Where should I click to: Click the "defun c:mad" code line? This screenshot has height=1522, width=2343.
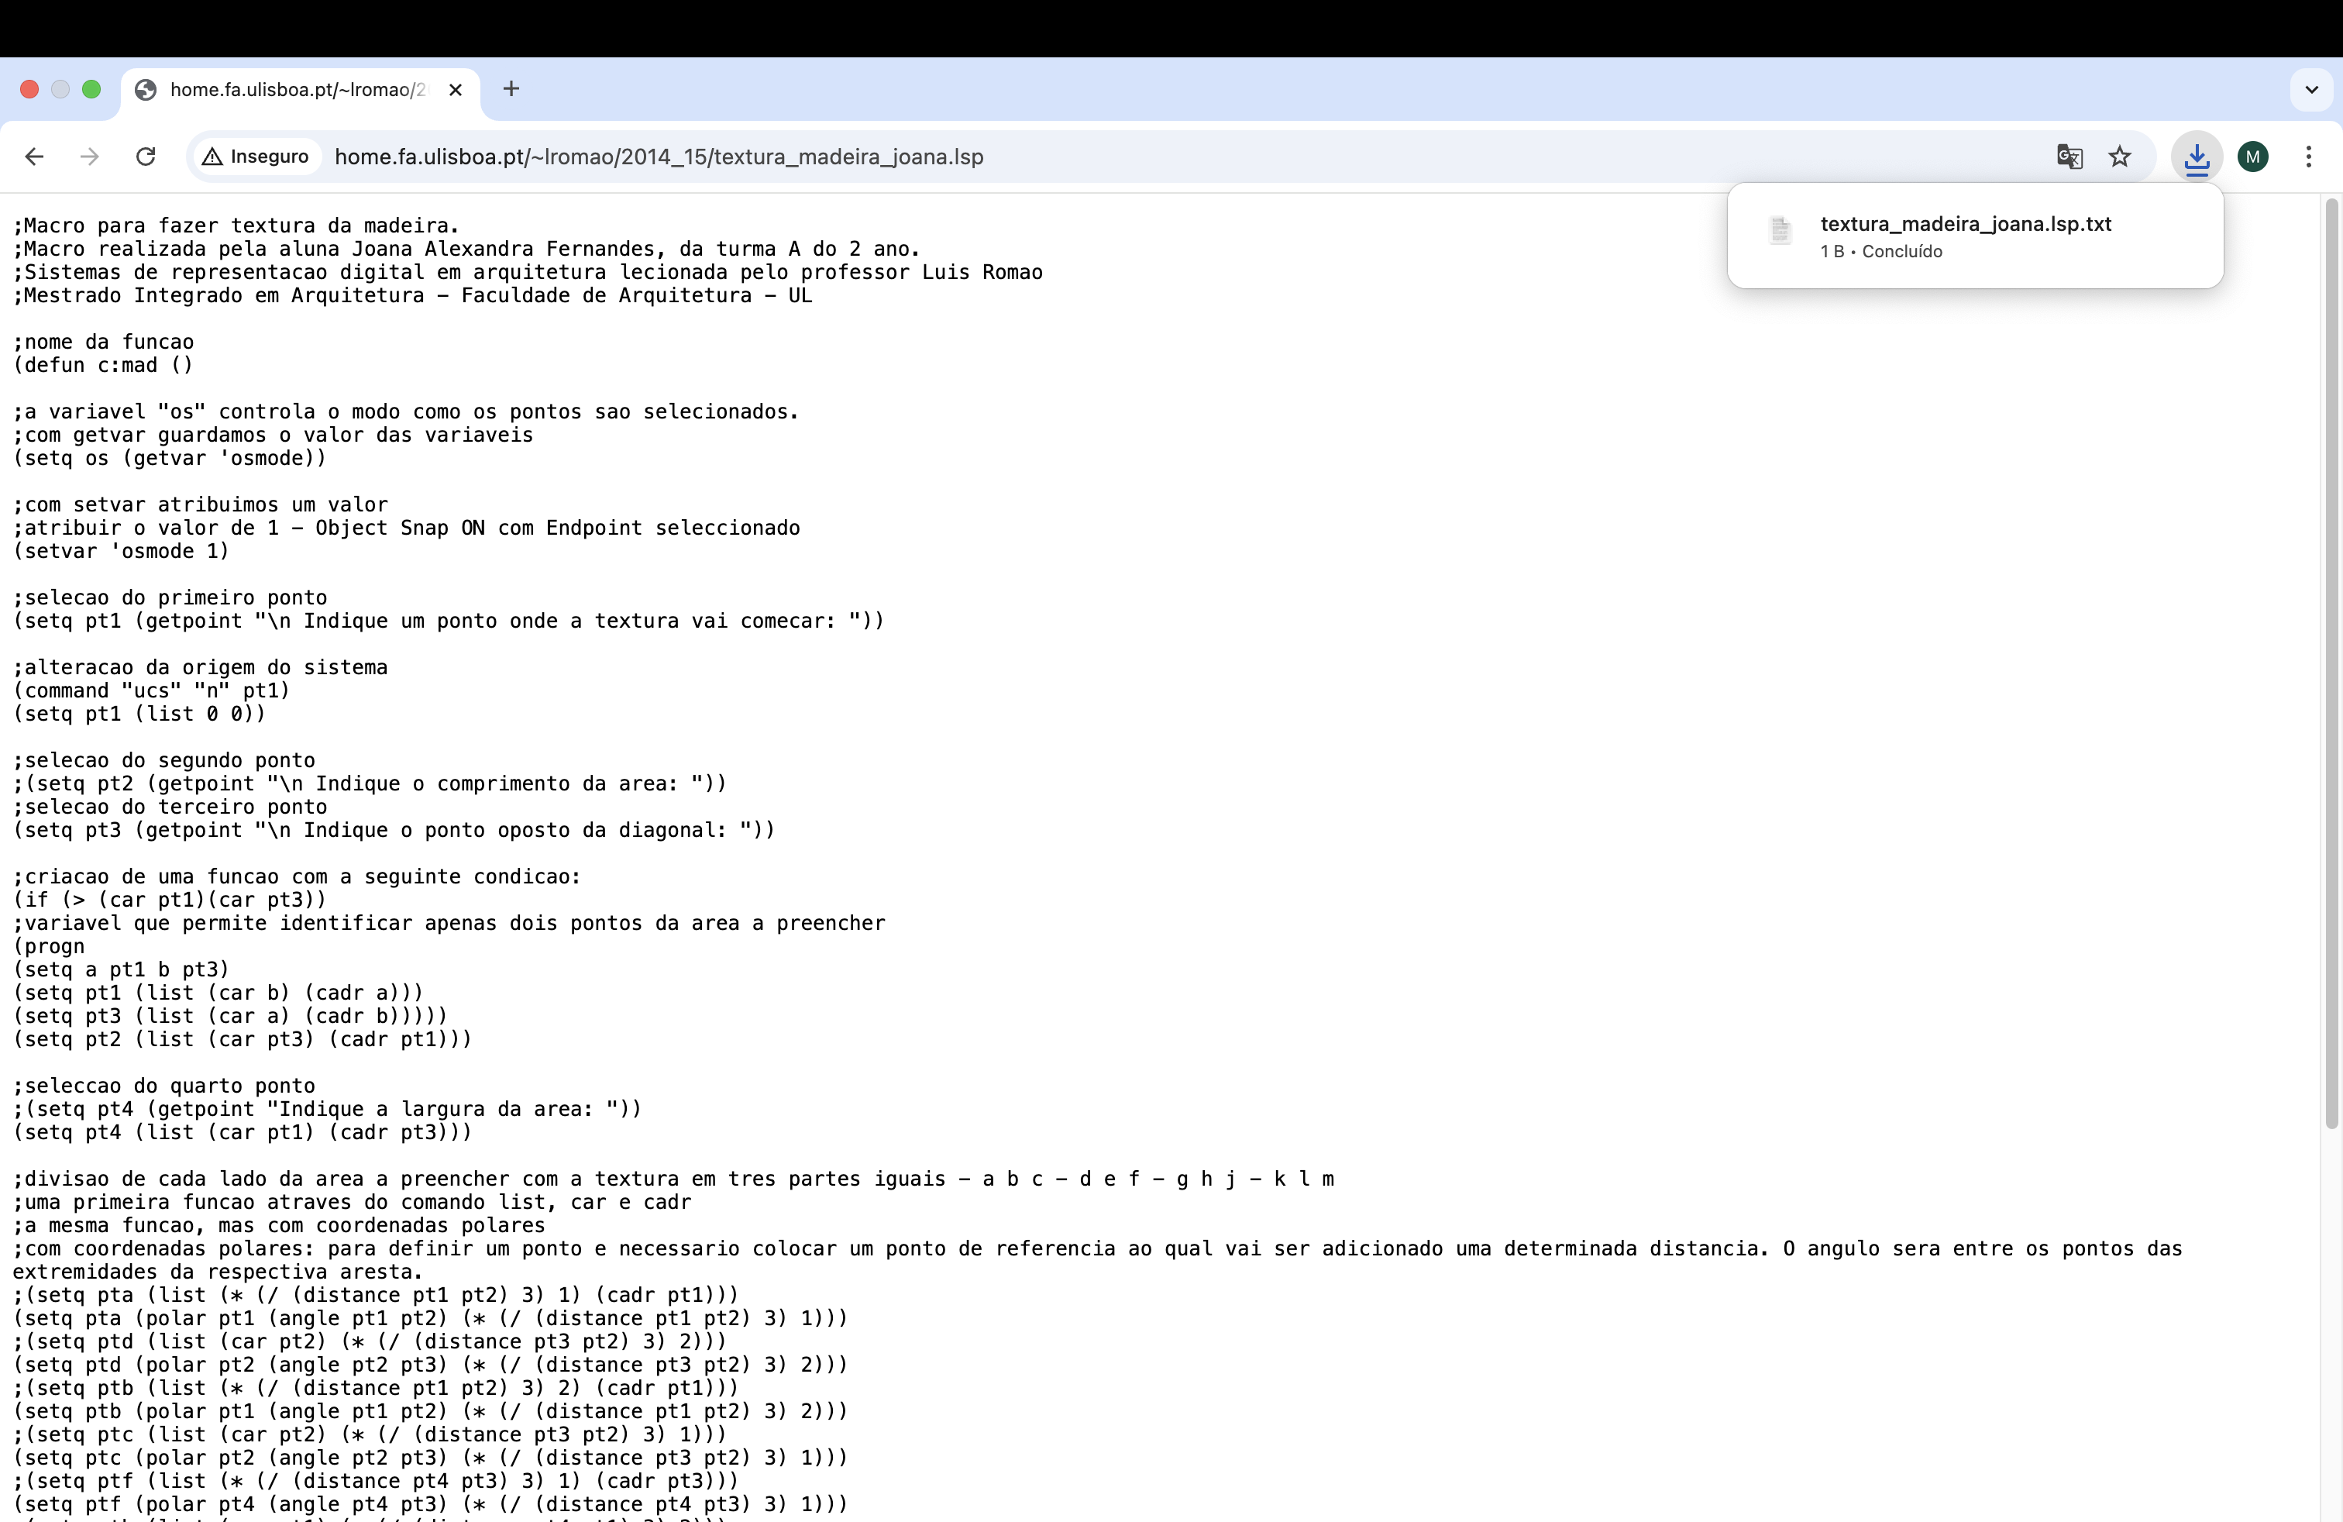pyautogui.click(x=103, y=365)
